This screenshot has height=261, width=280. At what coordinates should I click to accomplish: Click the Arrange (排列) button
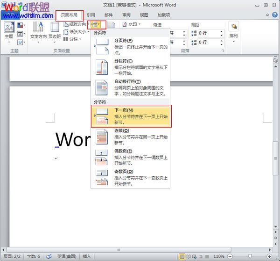[x=234, y=33]
